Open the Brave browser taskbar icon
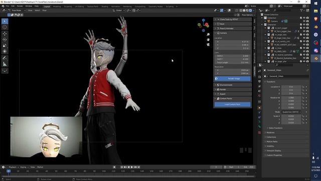 (x=315, y=19)
